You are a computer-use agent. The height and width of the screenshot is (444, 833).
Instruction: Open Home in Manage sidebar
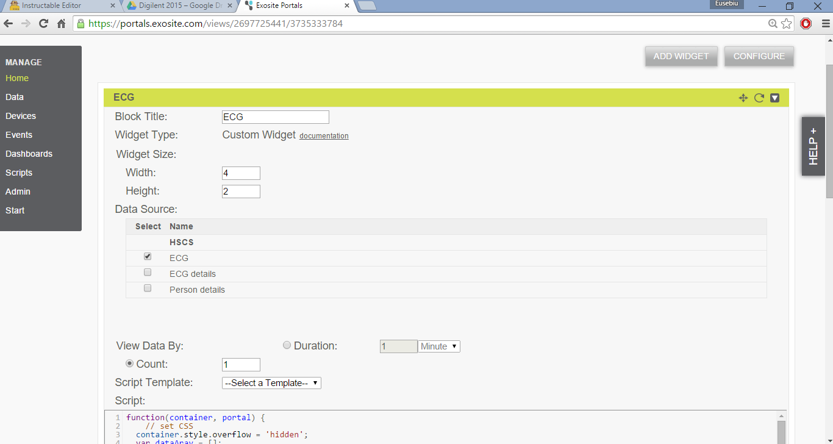point(17,78)
